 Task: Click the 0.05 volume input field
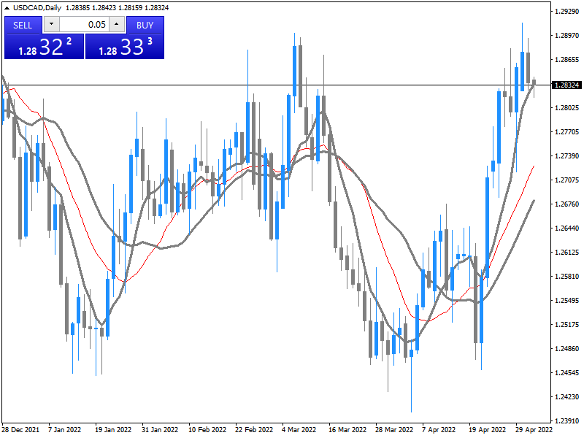pos(84,25)
